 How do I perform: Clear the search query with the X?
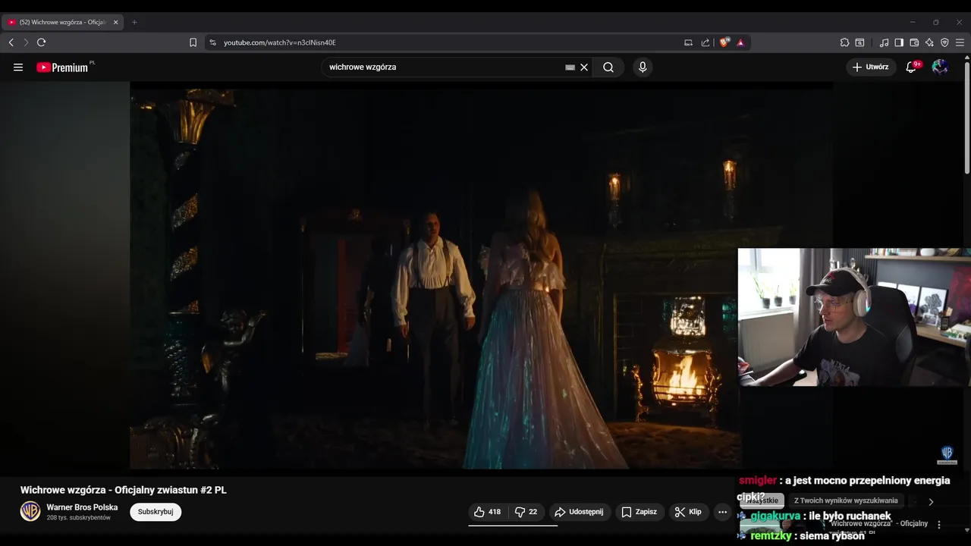(584, 67)
